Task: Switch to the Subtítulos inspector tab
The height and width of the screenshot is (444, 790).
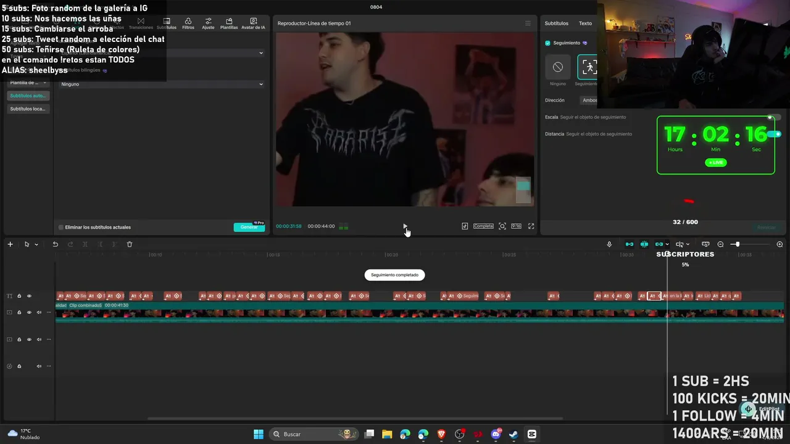Action: (x=556, y=23)
